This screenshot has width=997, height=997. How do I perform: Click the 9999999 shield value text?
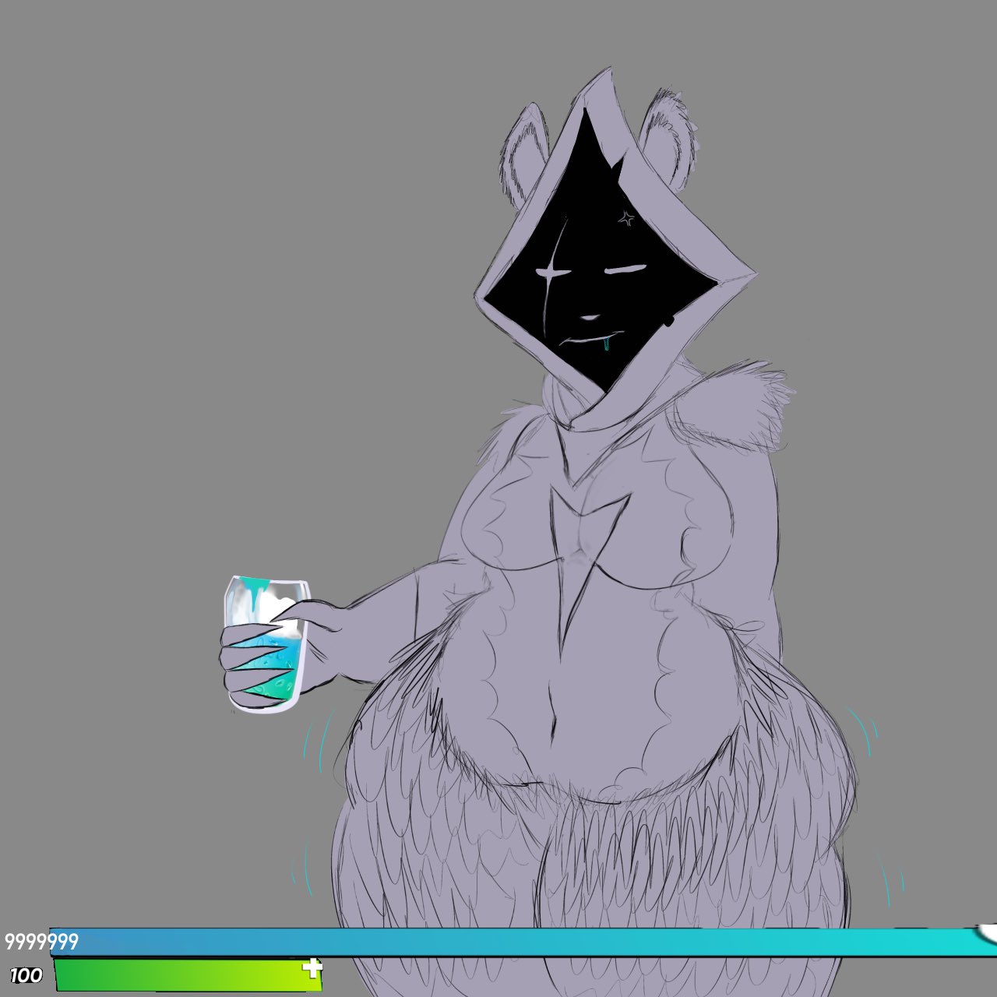pos(41,942)
